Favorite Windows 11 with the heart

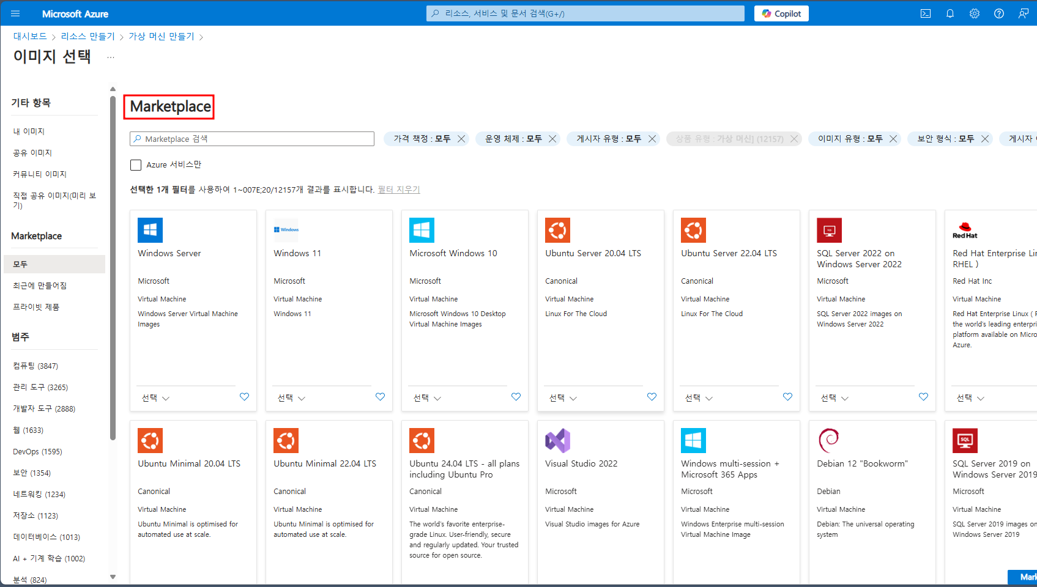tap(381, 397)
